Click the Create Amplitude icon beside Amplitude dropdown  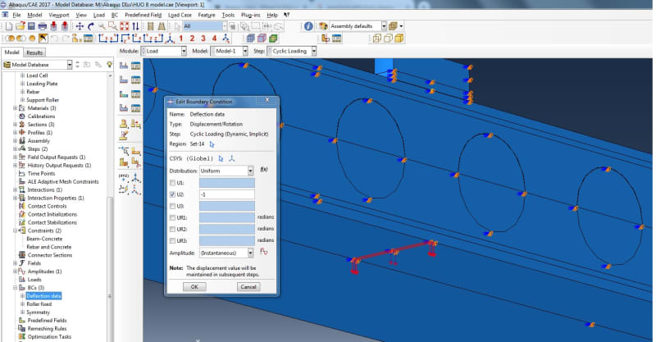[x=263, y=252]
